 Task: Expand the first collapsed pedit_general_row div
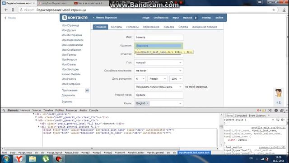pos(36,117)
